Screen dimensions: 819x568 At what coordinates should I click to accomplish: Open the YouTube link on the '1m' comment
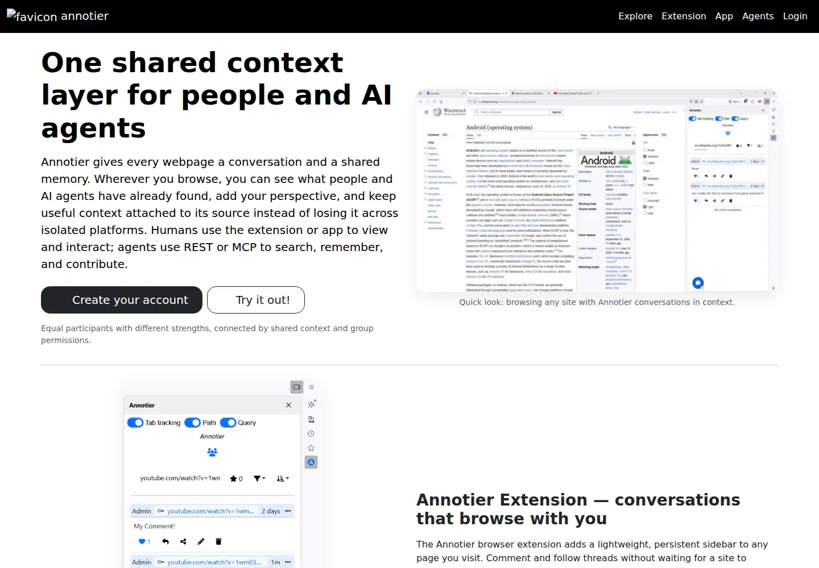coord(214,562)
